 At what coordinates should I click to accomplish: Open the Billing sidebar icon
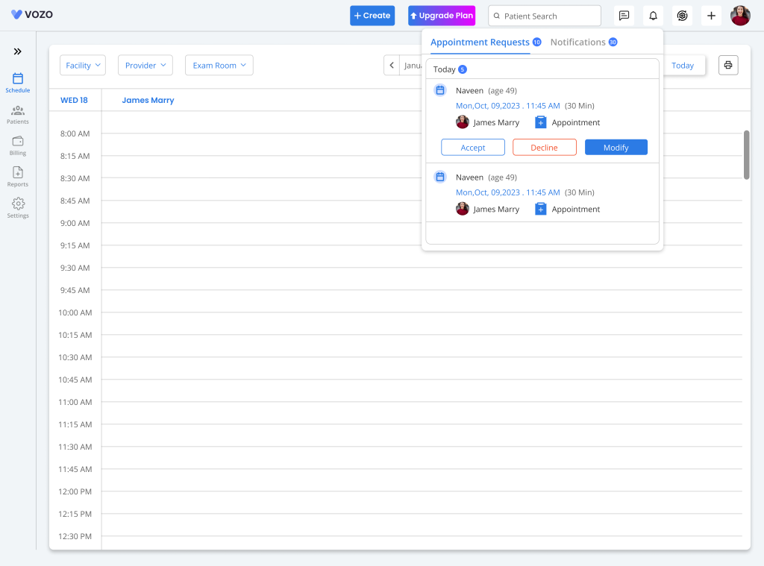[x=18, y=145]
